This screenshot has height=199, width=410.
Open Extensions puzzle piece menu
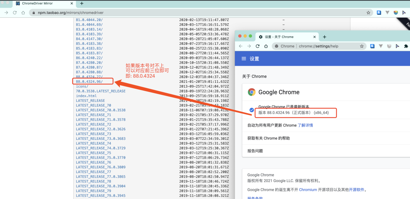click(x=406, y=46)
